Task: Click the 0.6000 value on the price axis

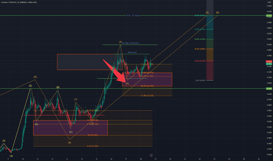Action: click(269, 105)
